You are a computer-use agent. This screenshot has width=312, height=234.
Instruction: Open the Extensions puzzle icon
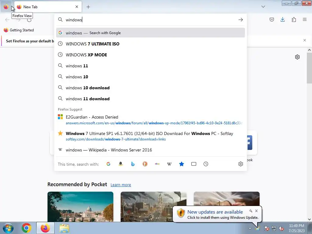294,19
